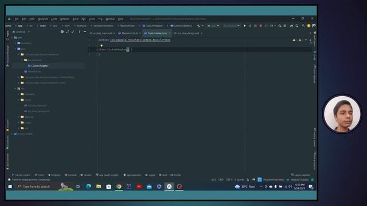The width and height of the screenshot is (367, 206).
Task: Open the Version Control tool window
Action: [x=21, y=175]
